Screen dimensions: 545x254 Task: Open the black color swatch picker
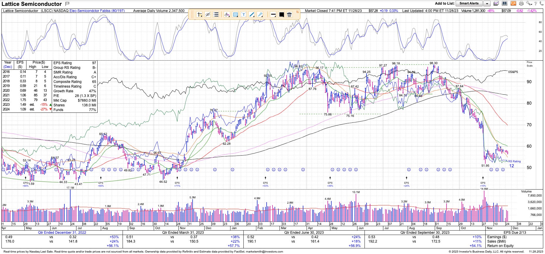pyautogui.click(x=281, y=14)
